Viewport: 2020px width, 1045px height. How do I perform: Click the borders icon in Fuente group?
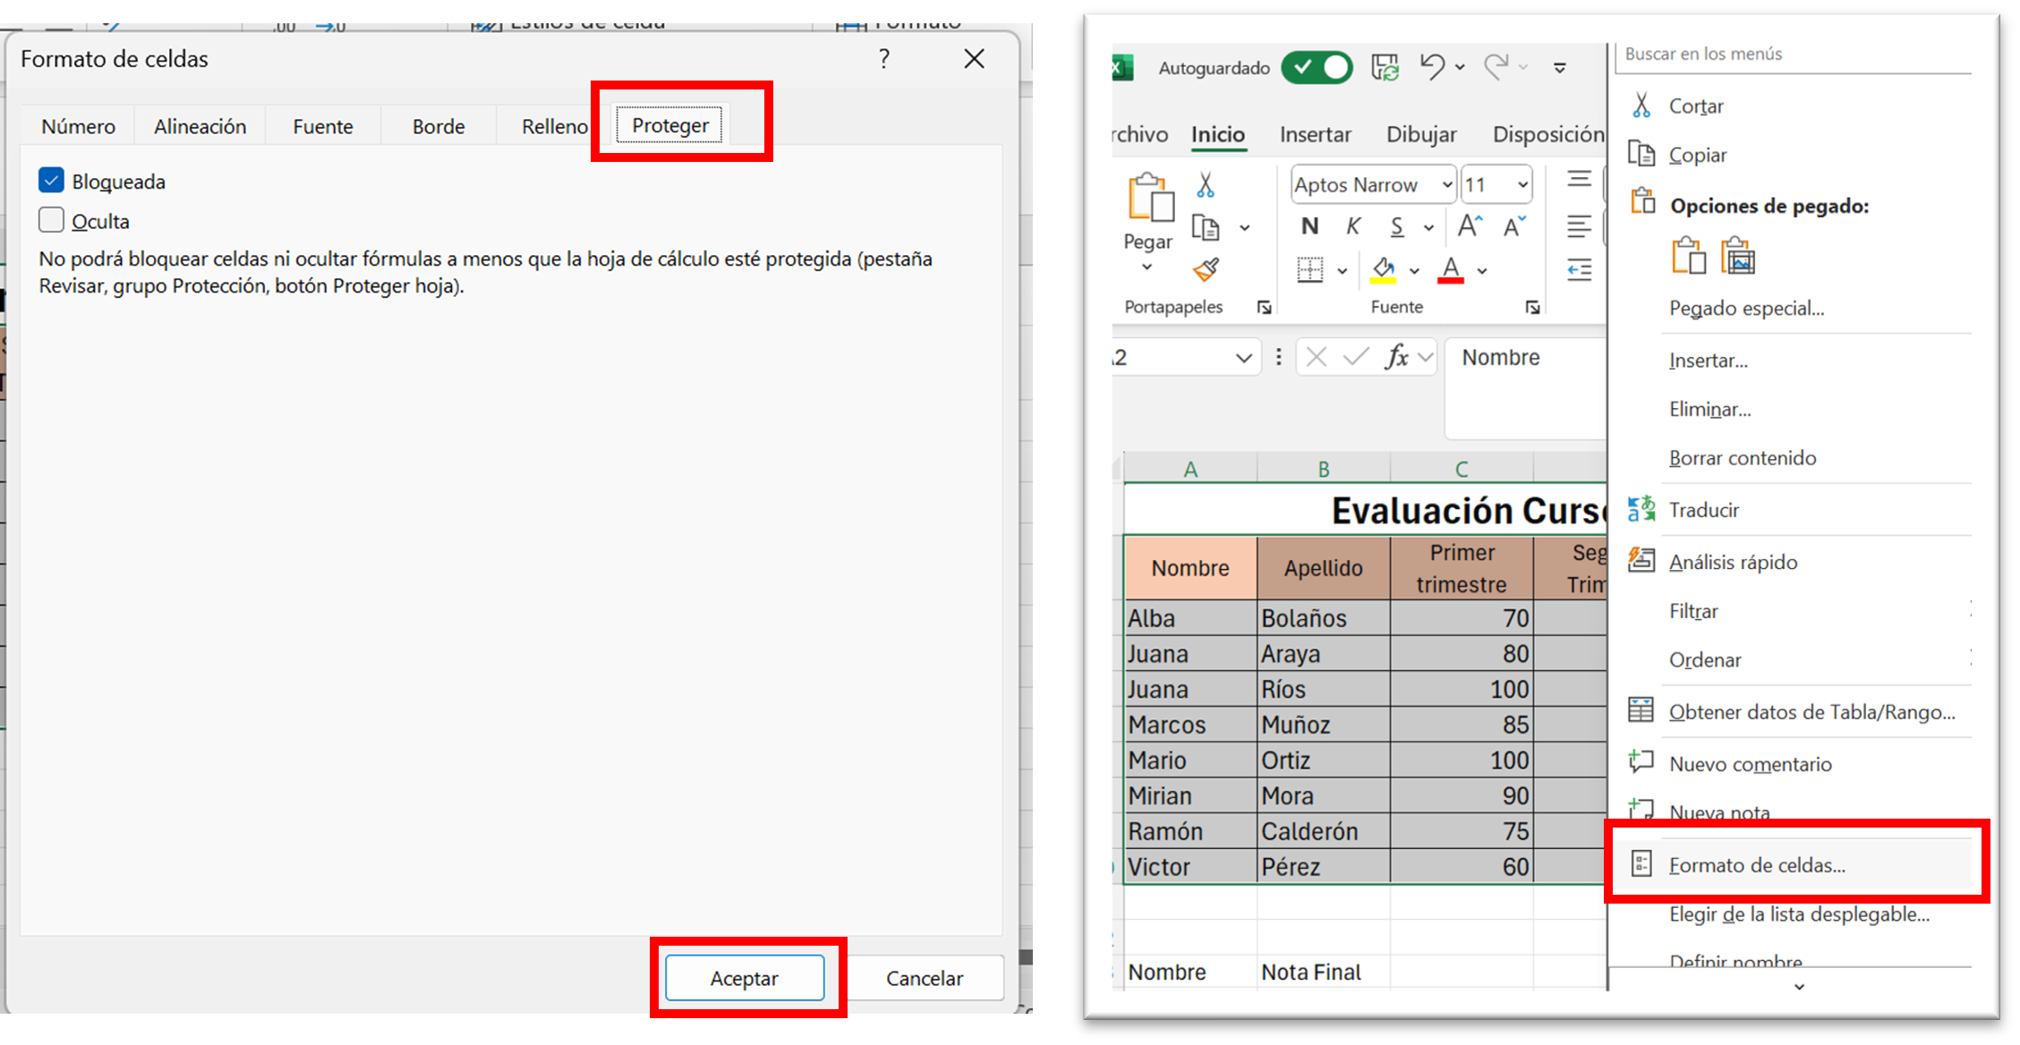click(x=1309, y=269)
